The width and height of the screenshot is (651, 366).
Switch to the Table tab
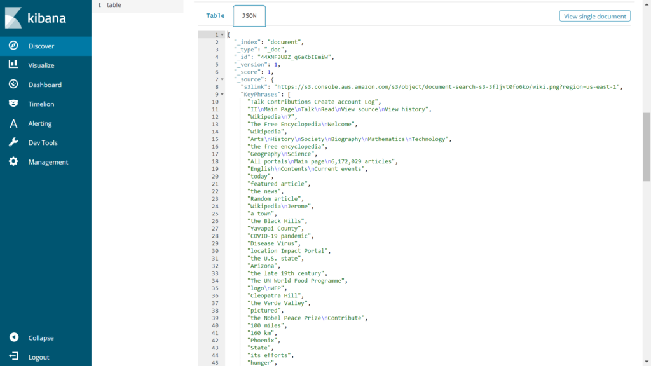[x=215, y=16]
